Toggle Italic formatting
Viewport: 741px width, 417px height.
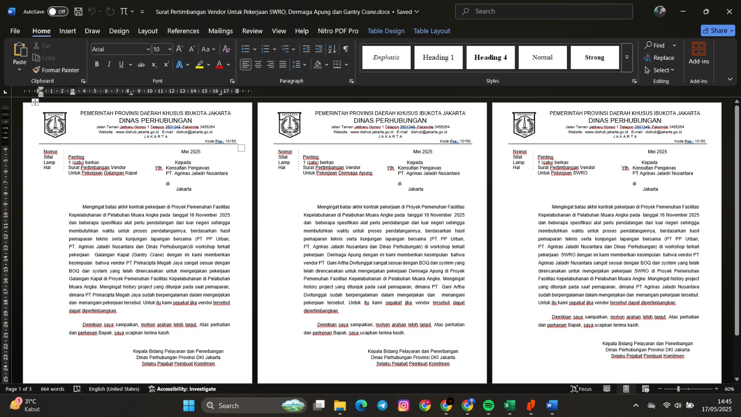click(x=109, y=64)
